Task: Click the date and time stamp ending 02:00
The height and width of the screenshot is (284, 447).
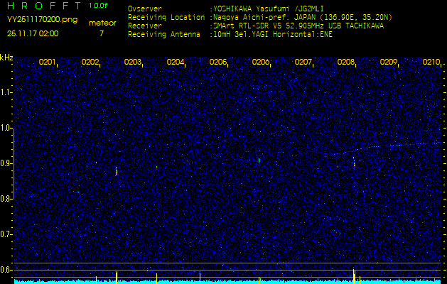Action: point(33,33)
